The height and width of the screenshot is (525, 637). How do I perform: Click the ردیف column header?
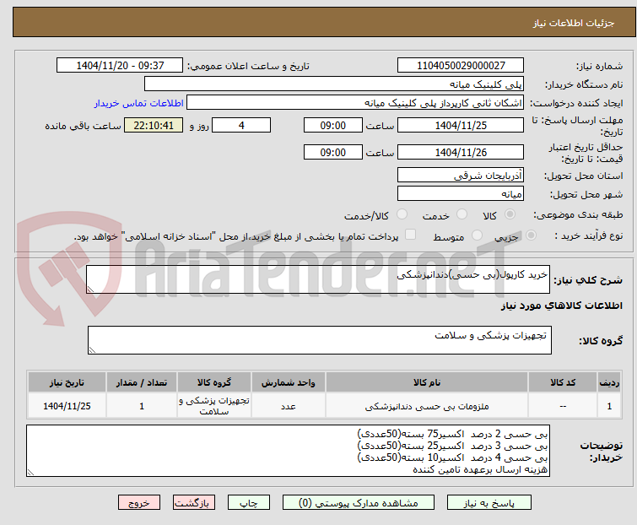609,382
